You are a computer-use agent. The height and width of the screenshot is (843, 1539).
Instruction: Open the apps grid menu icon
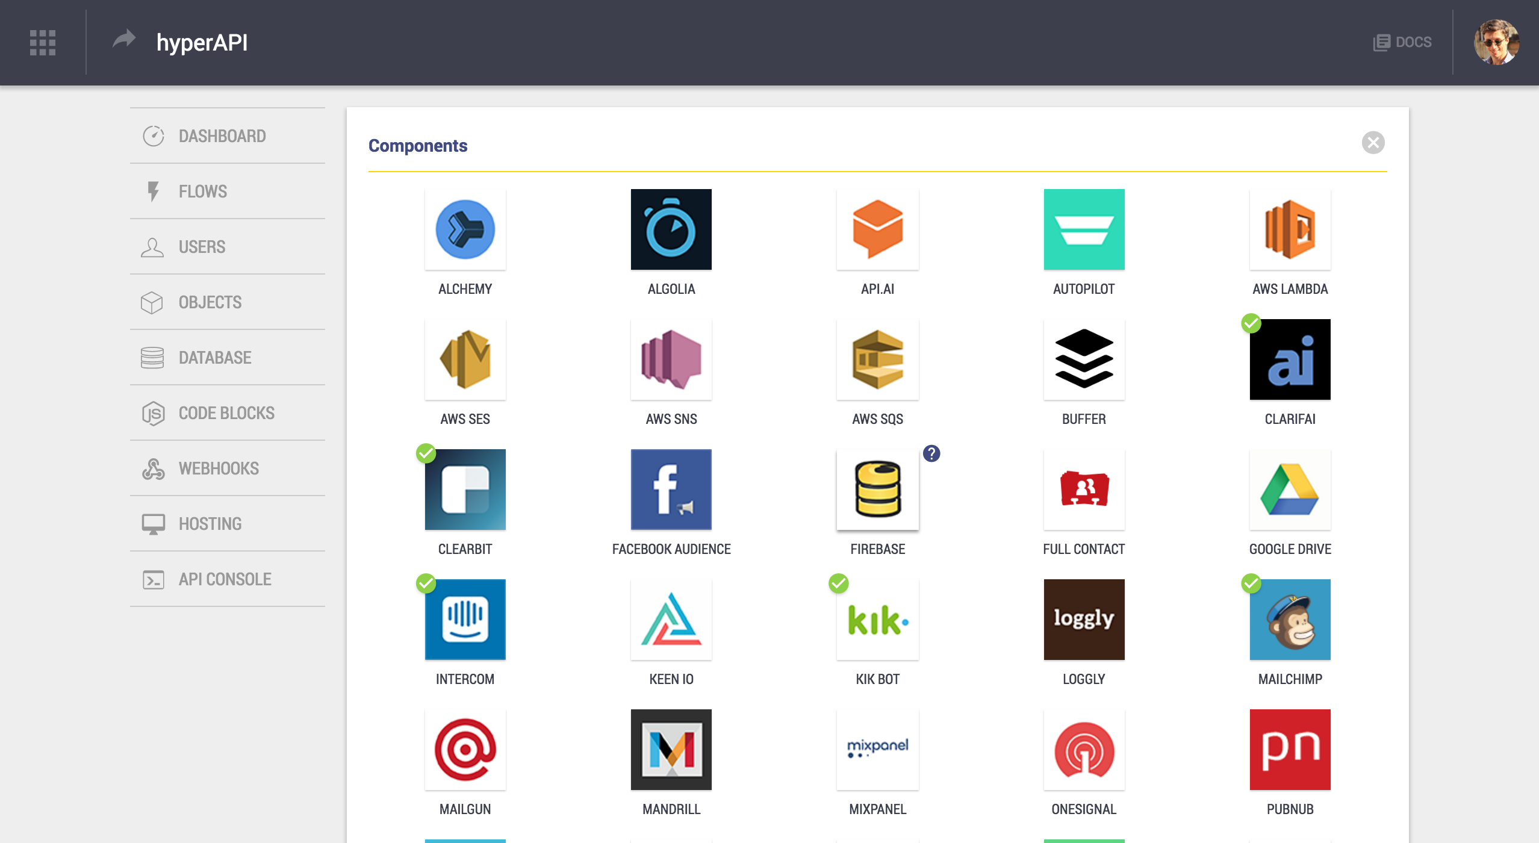point(43,43)
